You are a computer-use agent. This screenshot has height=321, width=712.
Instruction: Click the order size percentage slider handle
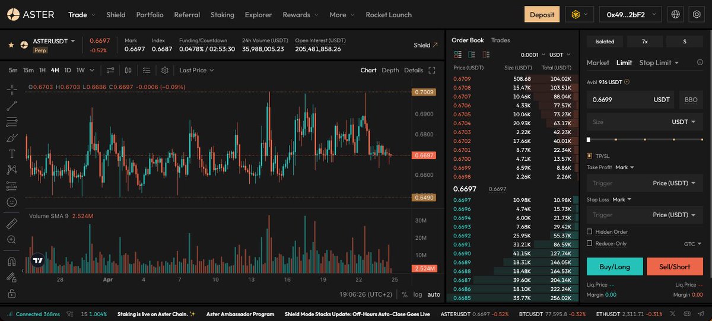point(589,139)
